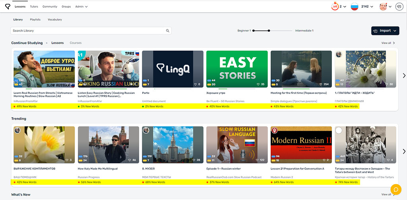Open the Community nav item
407x200 pixels.
pyautogui.click(x=50, y=6)
